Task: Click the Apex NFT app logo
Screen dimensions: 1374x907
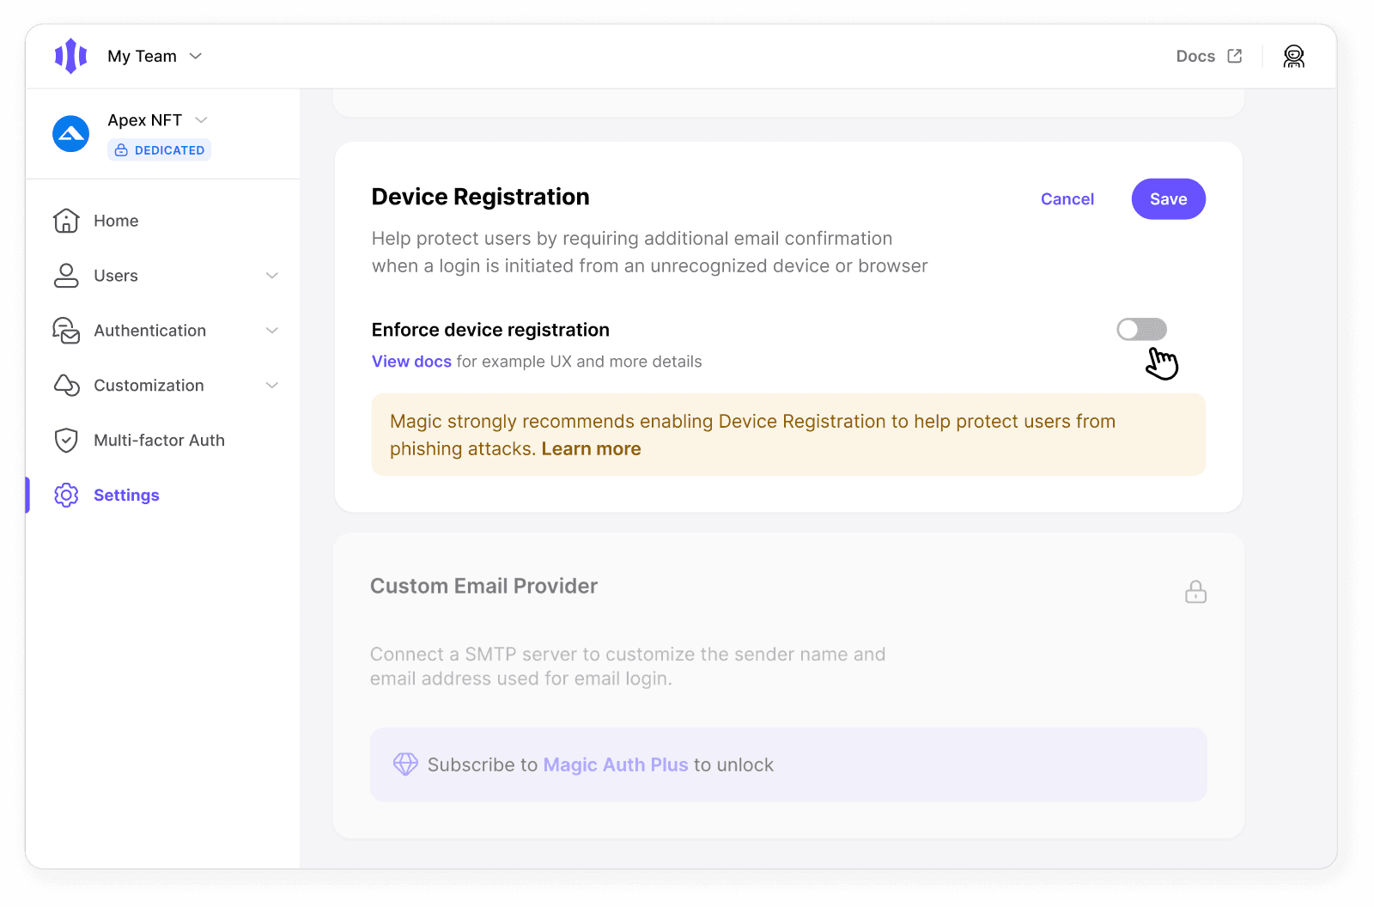Action: pyautogui.click(x=71, y=134)
